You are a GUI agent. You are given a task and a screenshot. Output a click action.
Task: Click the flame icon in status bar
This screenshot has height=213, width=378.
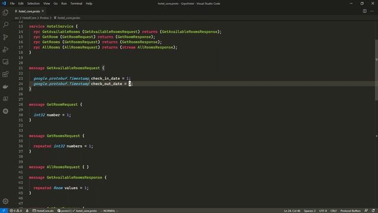[27, 211]
